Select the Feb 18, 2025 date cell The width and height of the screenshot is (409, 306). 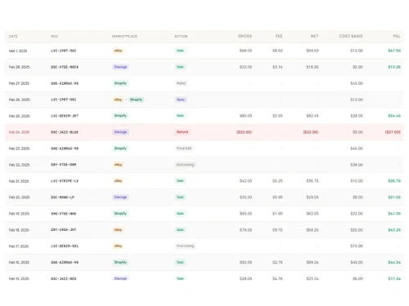click(x=19, y=230)
